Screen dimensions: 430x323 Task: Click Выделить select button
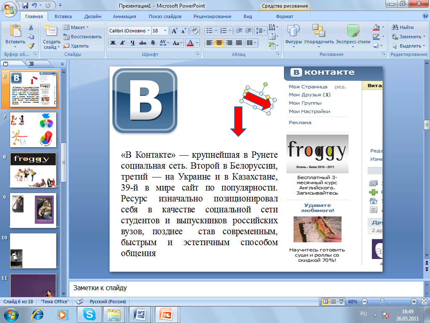point(408,46)
